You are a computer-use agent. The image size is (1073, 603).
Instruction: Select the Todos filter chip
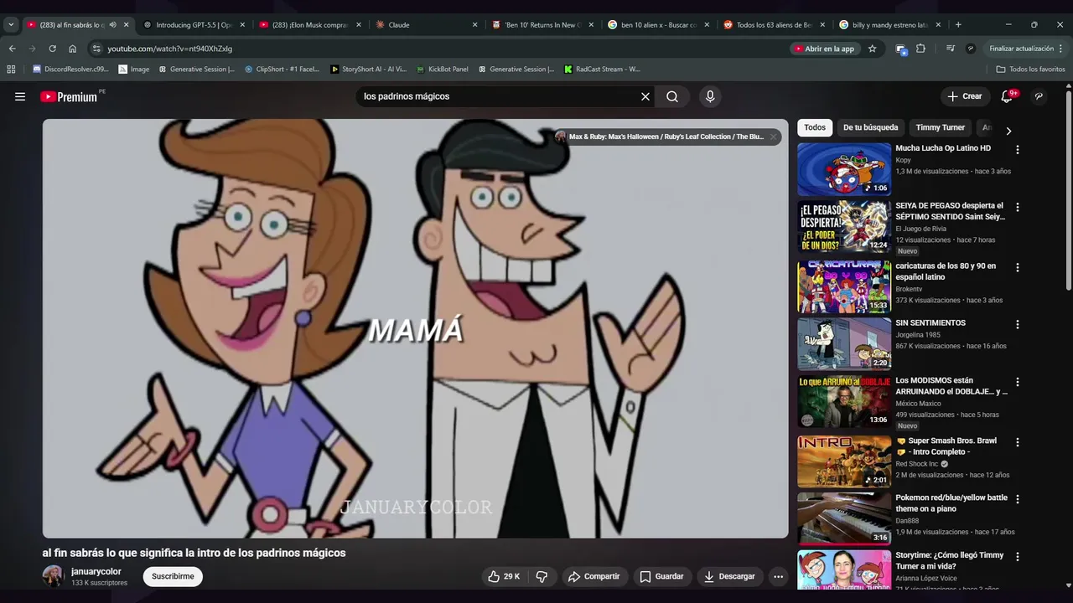pos(815,127)
